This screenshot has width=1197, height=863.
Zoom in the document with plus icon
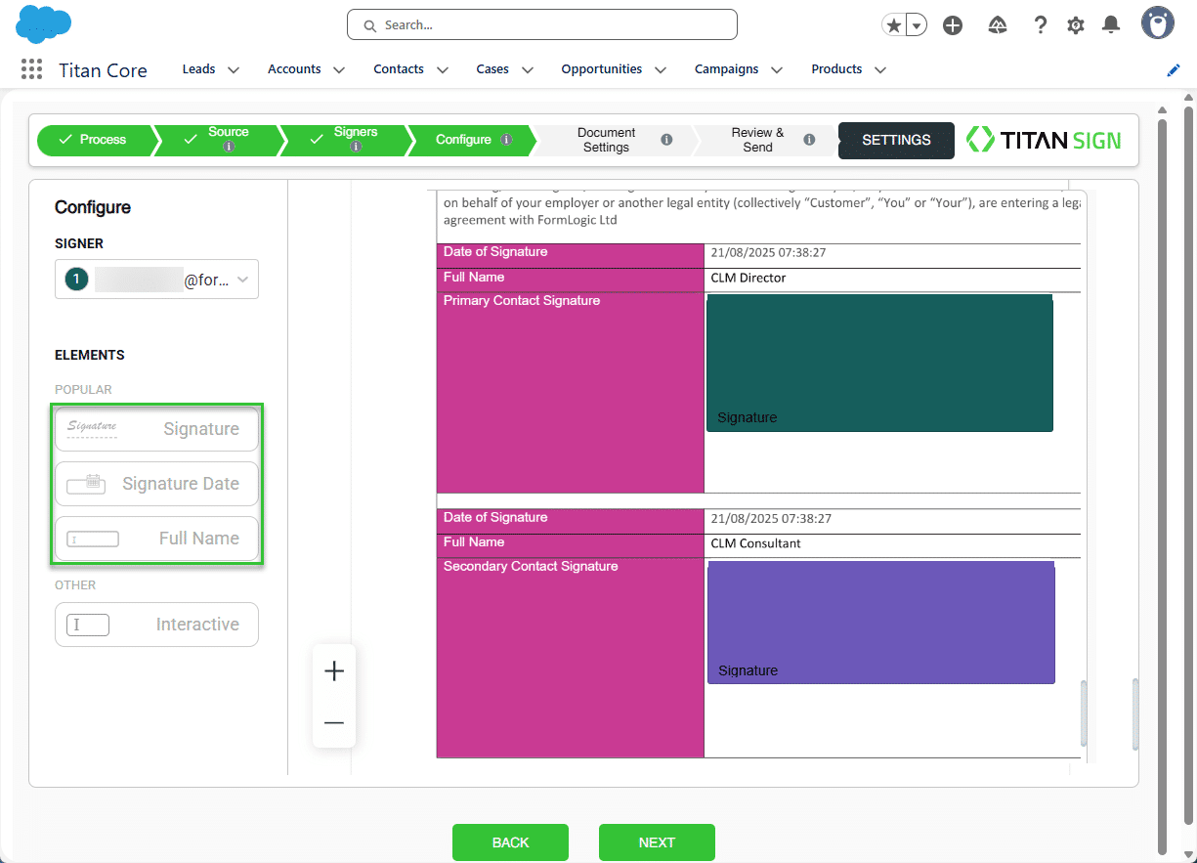[x=334, y=671]
